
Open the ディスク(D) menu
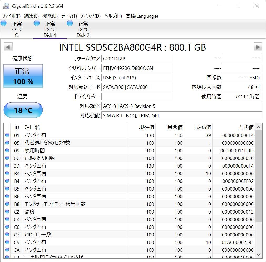[x=90, y=16]
